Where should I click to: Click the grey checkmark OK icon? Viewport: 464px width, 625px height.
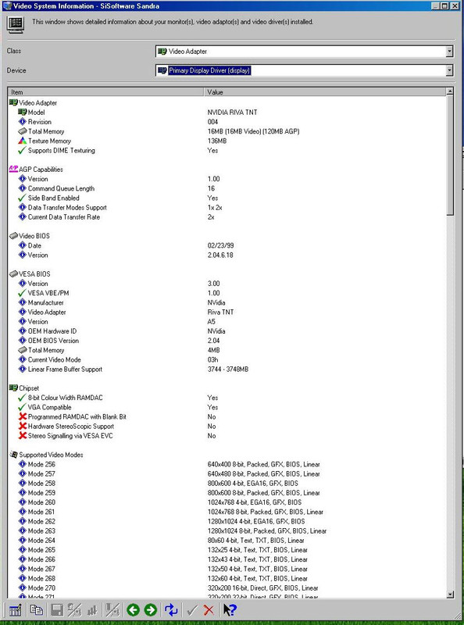coord(192,610)
